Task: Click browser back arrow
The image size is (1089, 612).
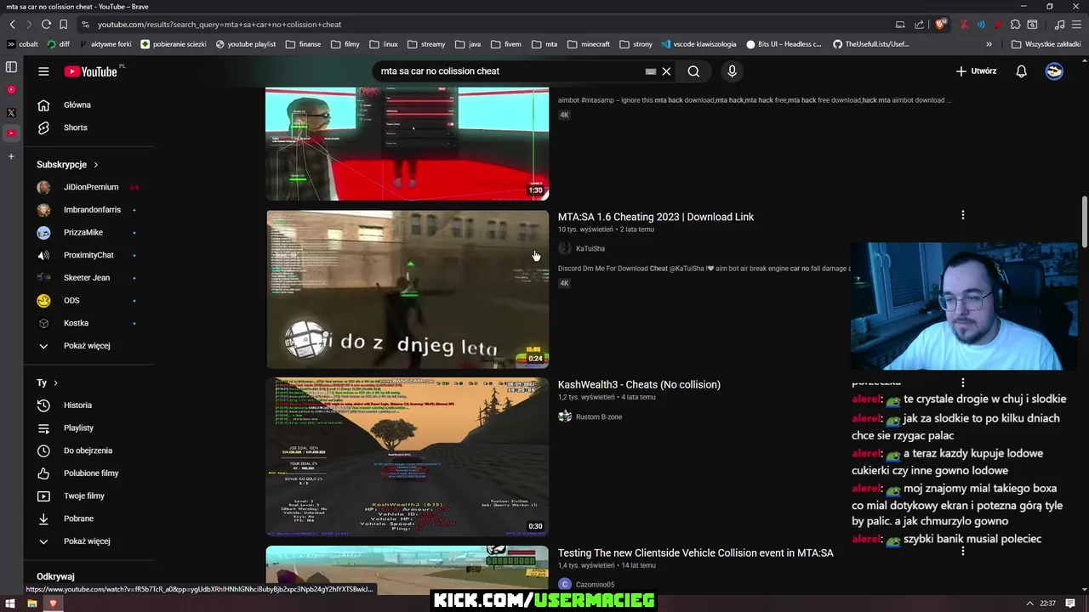Action: tap(12, 25)
